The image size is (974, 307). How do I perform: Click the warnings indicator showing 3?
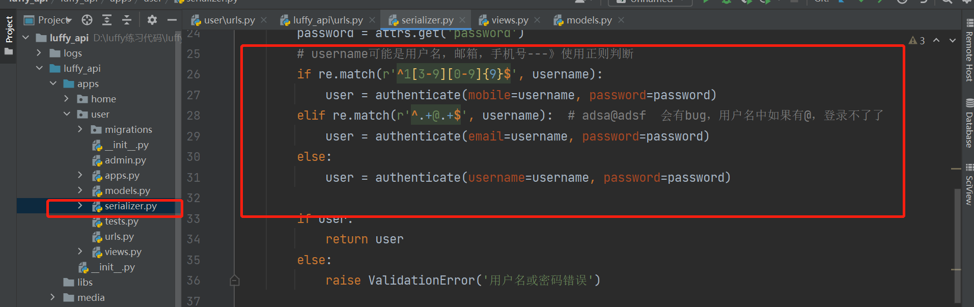coord(917,41)
